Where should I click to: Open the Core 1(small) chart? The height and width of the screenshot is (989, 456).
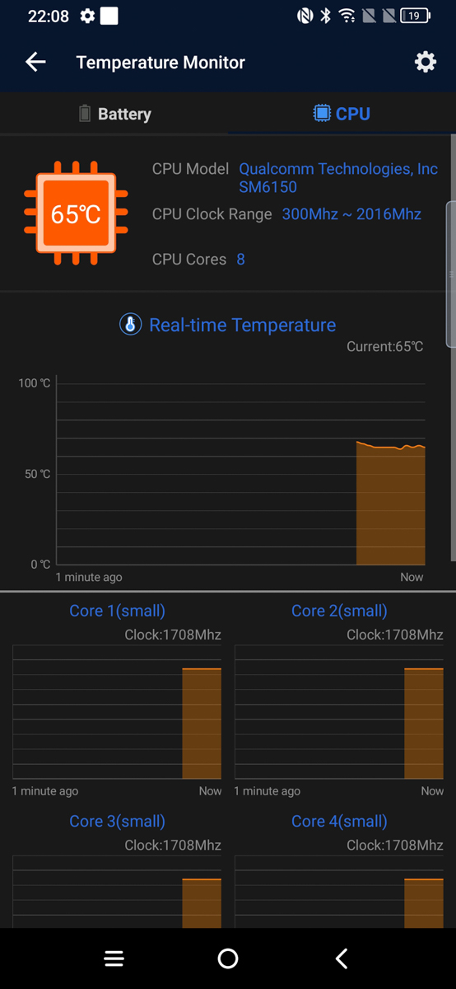point(117,713)
